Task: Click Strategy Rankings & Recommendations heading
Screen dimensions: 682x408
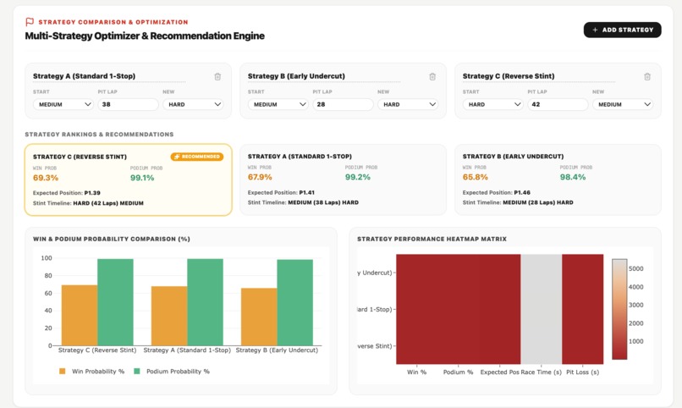Action: point(99,135)
